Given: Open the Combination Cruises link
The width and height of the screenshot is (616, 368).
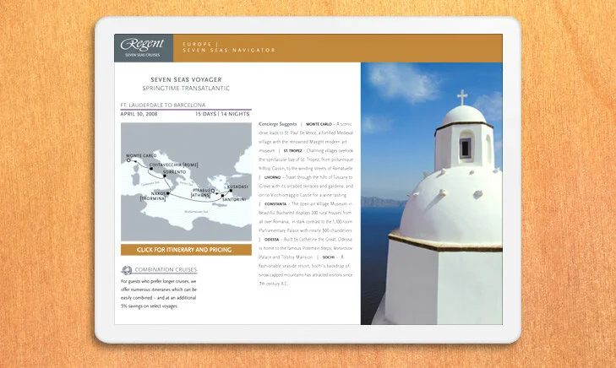Looking at the screenshot, I should click(x=166, y=269).
